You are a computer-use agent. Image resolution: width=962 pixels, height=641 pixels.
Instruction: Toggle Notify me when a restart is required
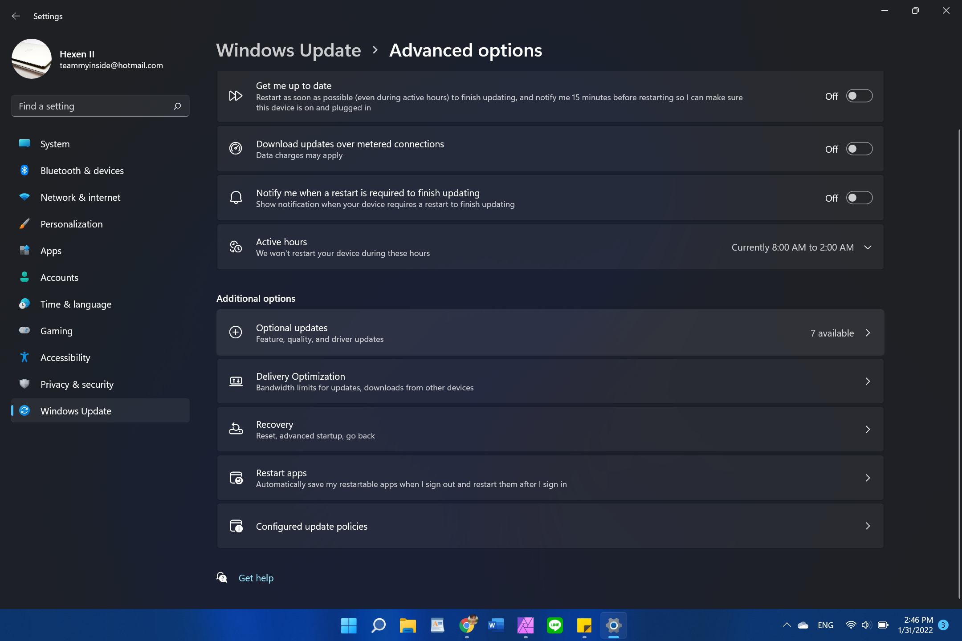tap(859, 198)
